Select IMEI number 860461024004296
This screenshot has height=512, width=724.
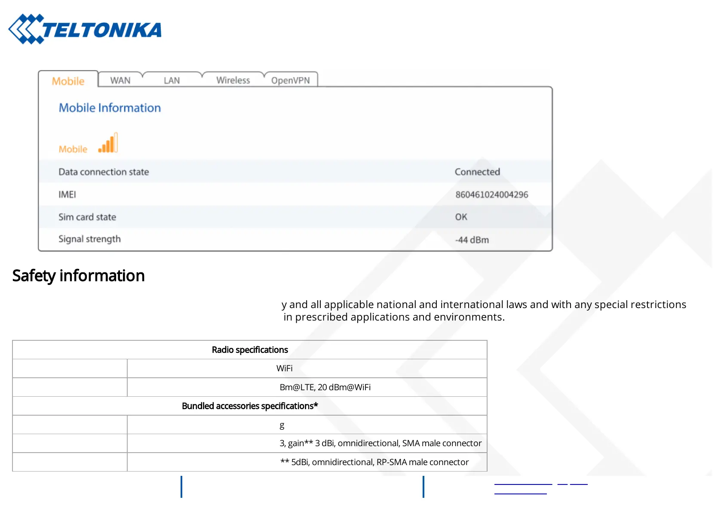pos(491,194)
